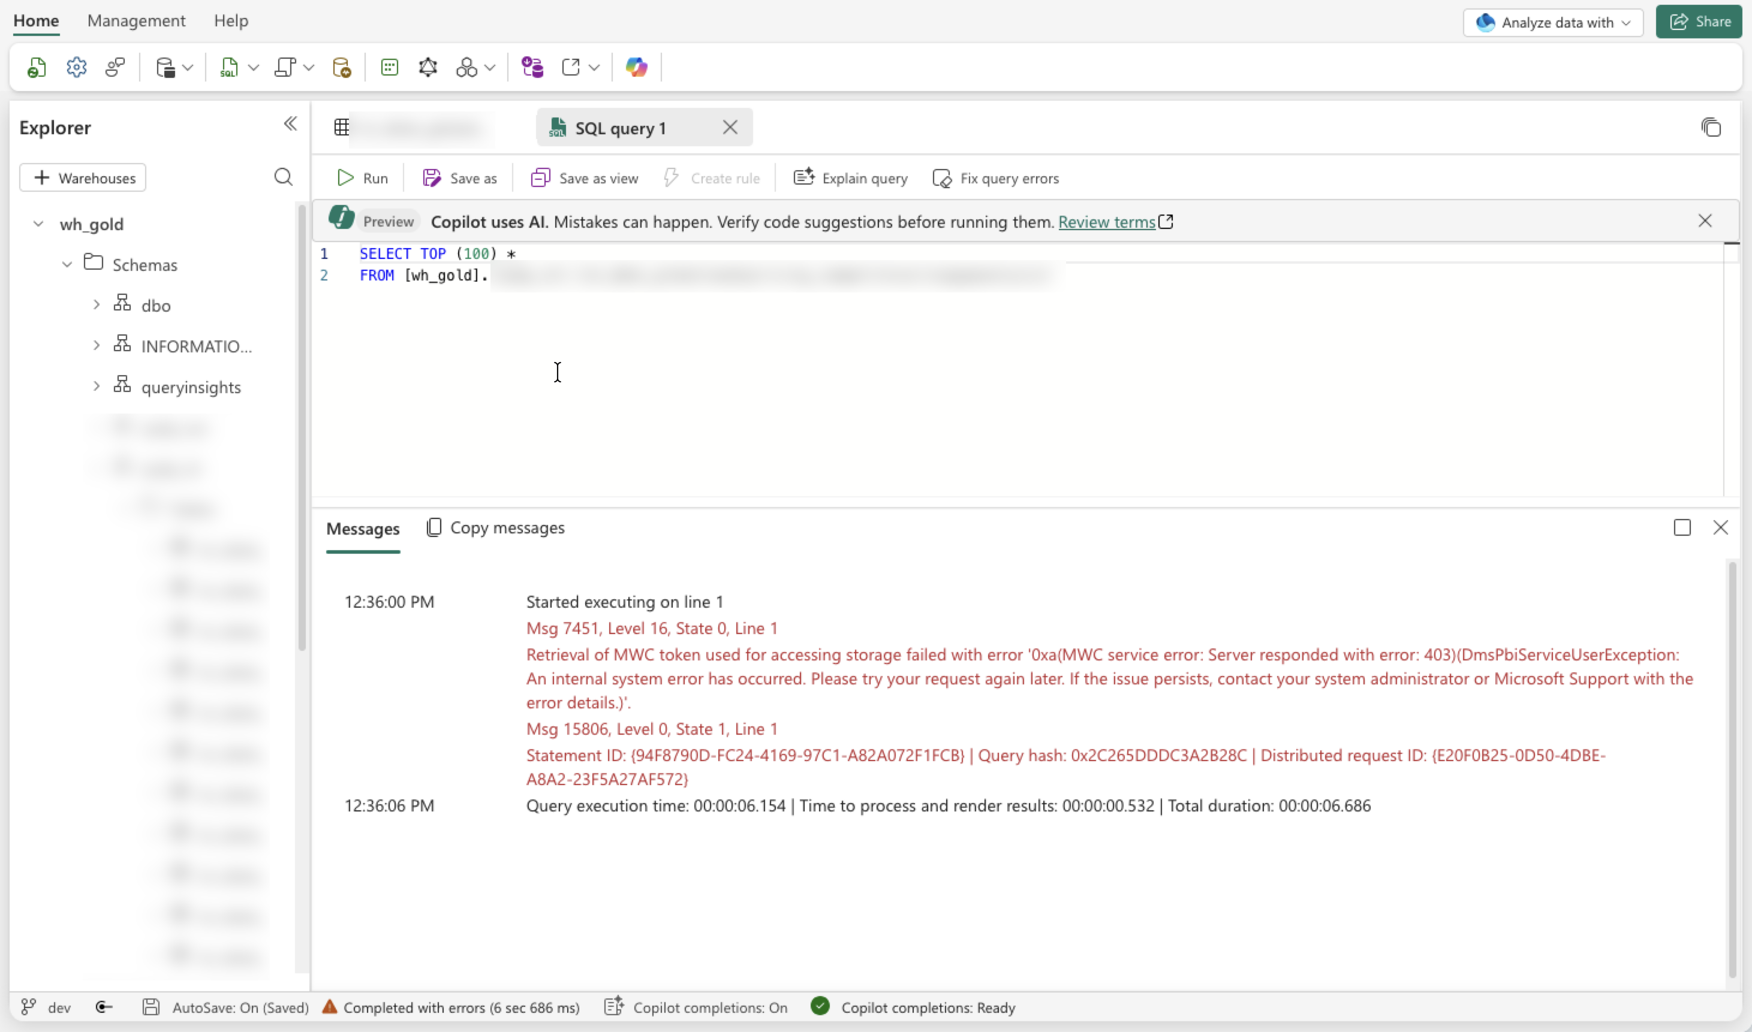
Task: Expand the queryinsights schema
Action: pos(97,386)
